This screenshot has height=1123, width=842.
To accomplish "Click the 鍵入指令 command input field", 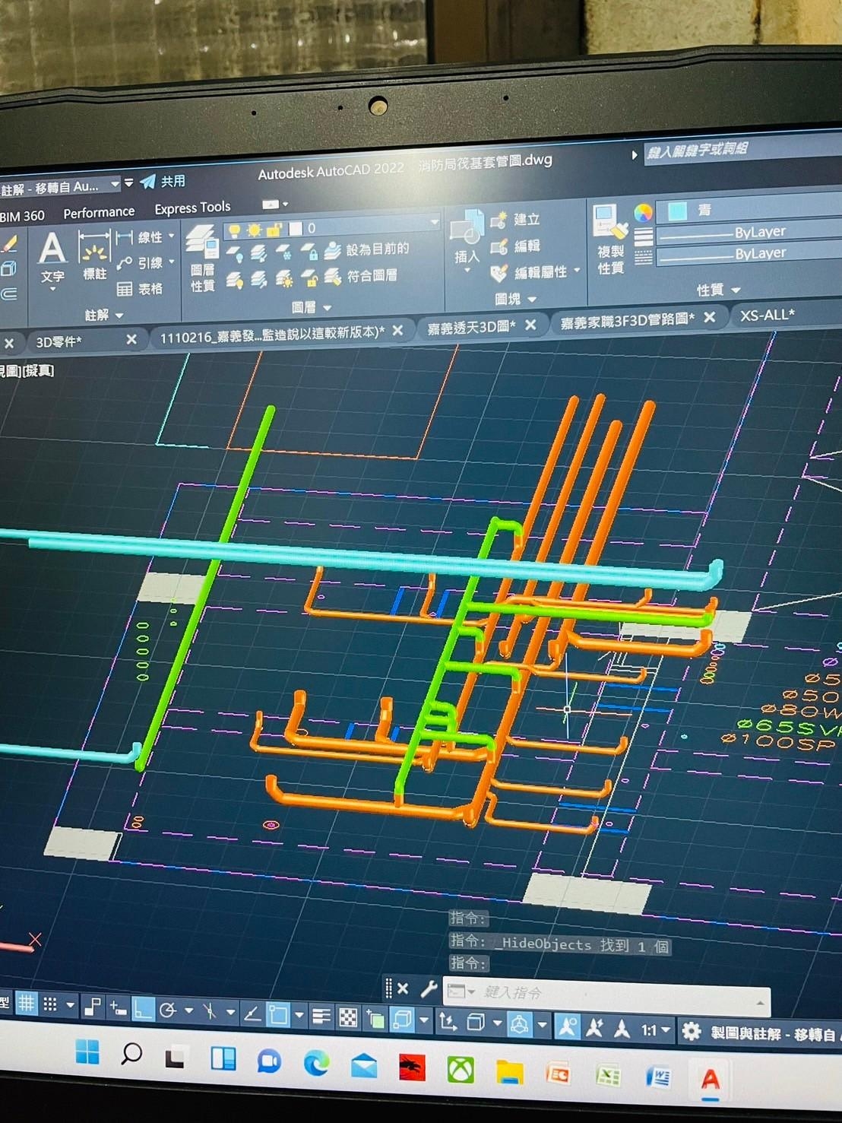I will coord(608,993).
